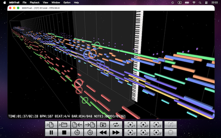Close the MIDITrail window

[10, 8]
